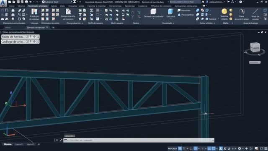Image resolution: width=268 pixels, height=151 pixels.
Task: Click the Separar solids tool
Action: click(x=211, y=19)
